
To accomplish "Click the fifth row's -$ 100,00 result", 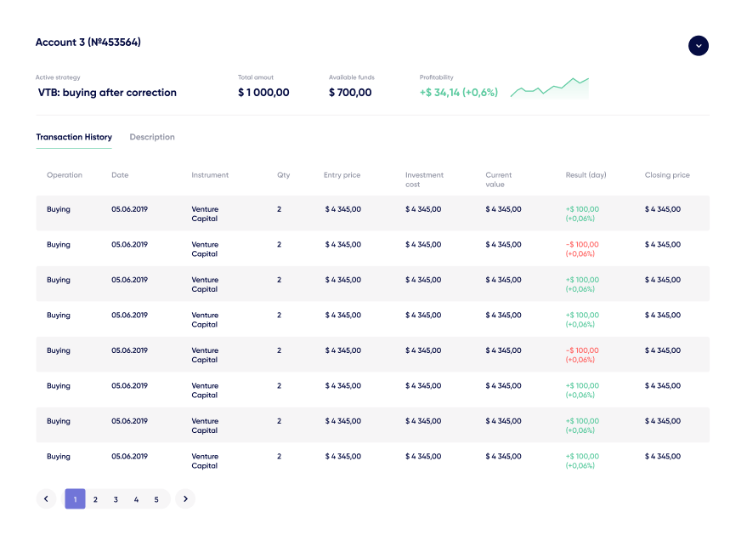I will tap(582, 356).
